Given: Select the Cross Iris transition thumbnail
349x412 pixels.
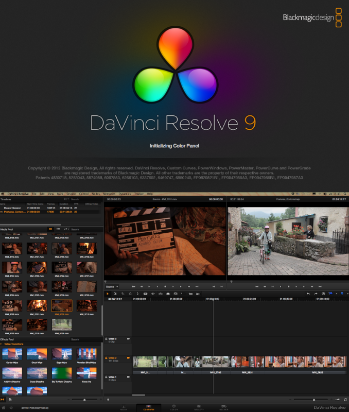Looking at the screenshot, I should pyautogui.click(x=86, y=373).
